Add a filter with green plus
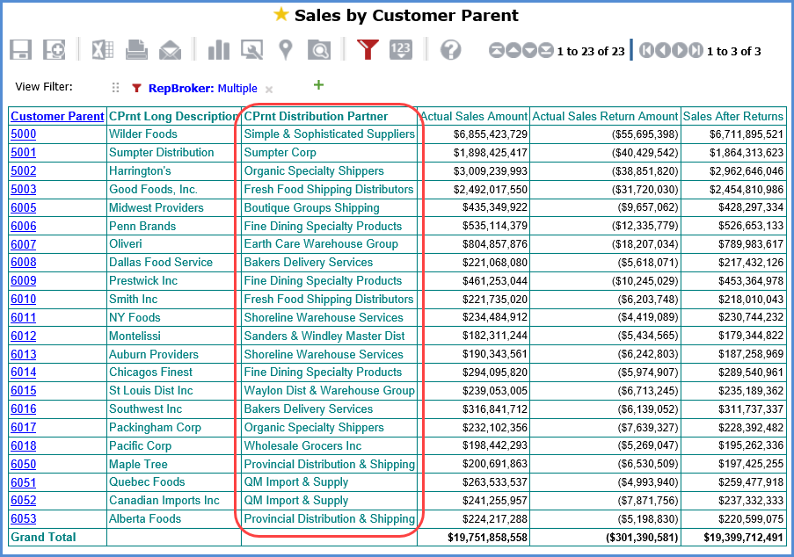 tap(318, 85)
